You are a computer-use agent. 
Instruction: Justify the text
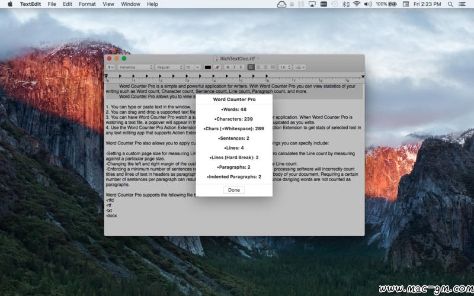click(272, 67)
